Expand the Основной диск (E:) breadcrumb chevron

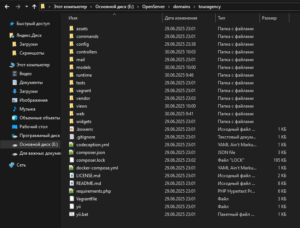[138, 7]
